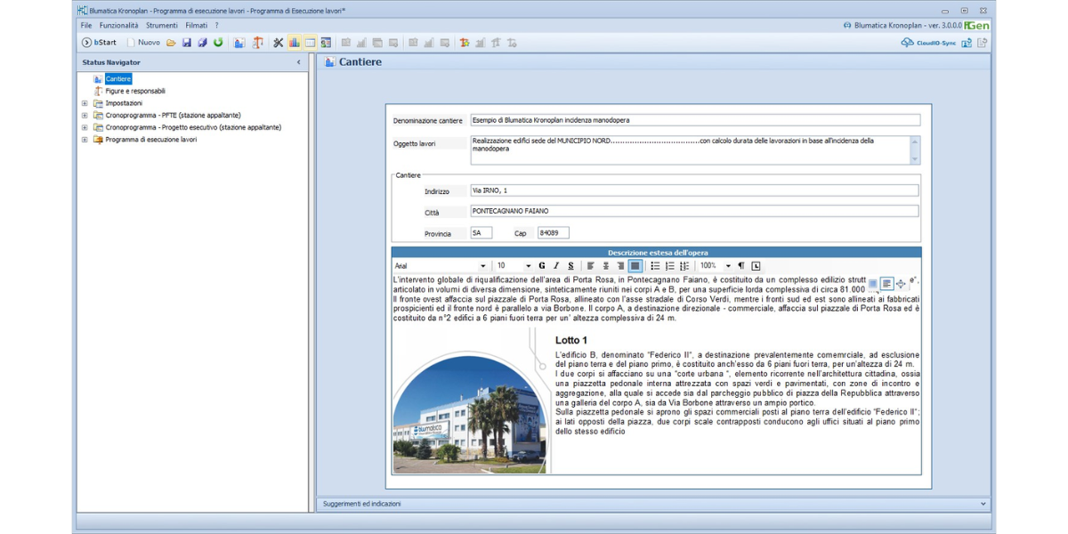The height and width of the screenshot is (534, 1068).
Task: Open file using the folder icon
Action: point(171,43)
